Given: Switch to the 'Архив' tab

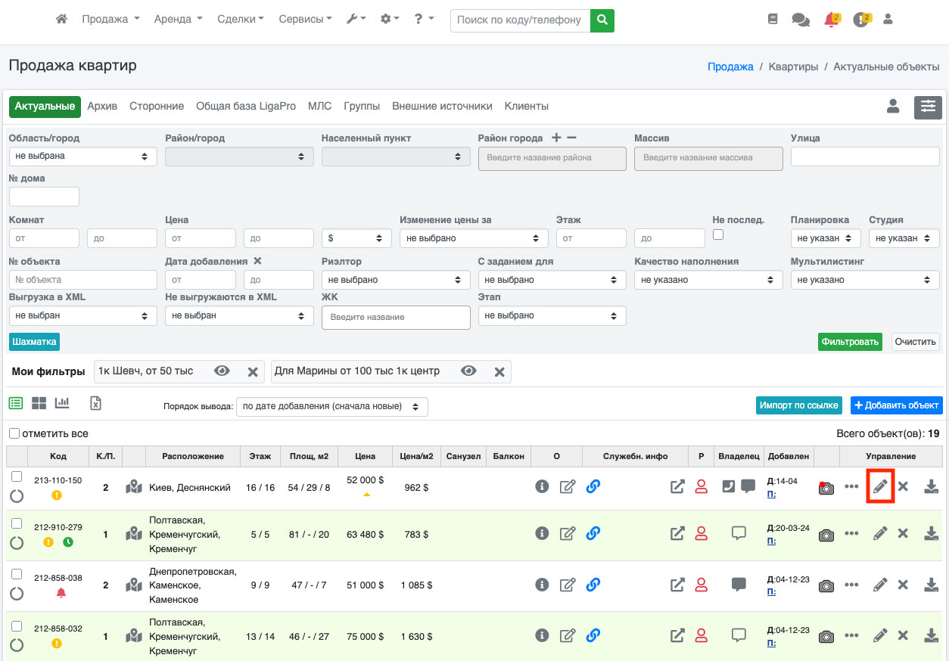Looking at the screenshot, I should click(102, 107).
